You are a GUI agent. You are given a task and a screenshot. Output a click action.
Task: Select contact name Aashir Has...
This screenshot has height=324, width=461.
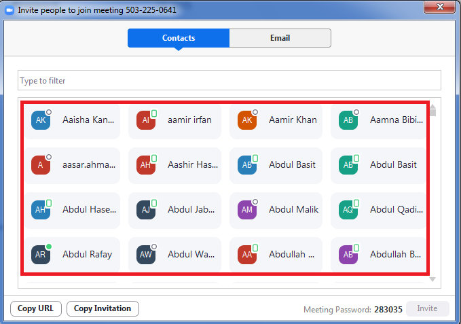[x=193, y=165]
